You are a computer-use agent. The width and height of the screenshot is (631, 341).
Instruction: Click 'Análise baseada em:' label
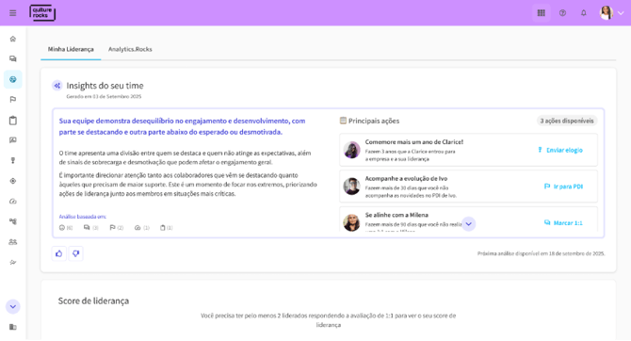pos(83,217)
